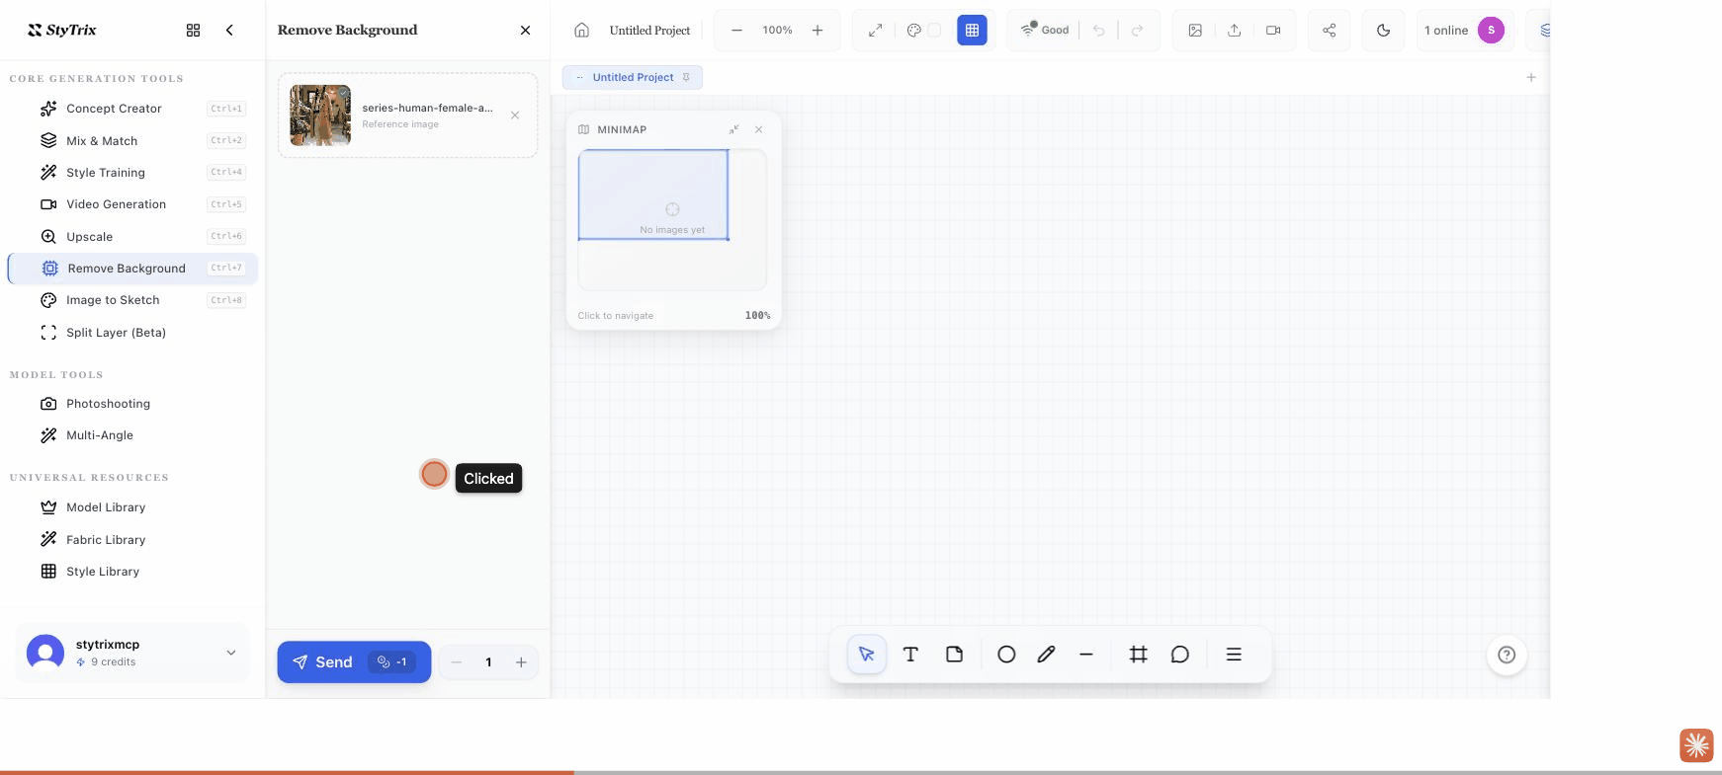Image resolution: width=1722 pixels, height=775 pixels.
Task: Click the add image icon in top toolbar
Action: click(x=1195, y=31)
